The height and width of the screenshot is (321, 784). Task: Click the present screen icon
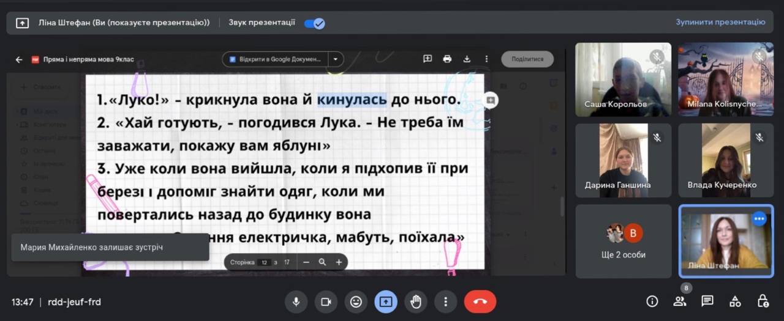pyautogui.click(x=386, y=301)
